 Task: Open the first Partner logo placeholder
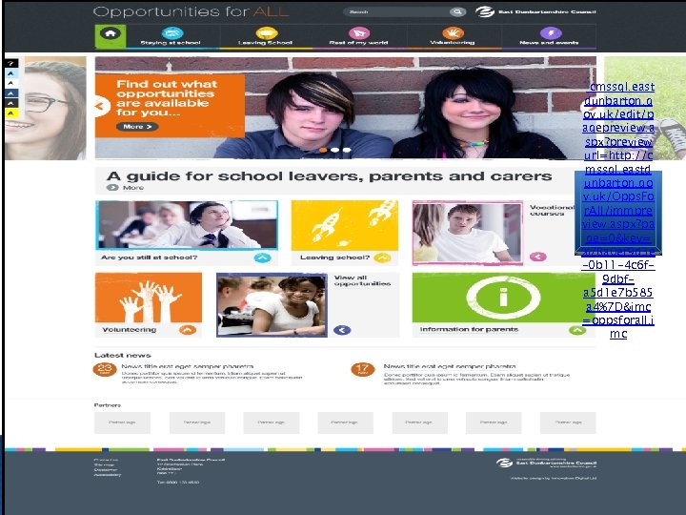122,422
